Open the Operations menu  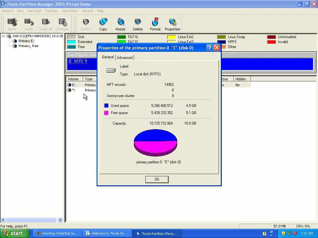70,11
